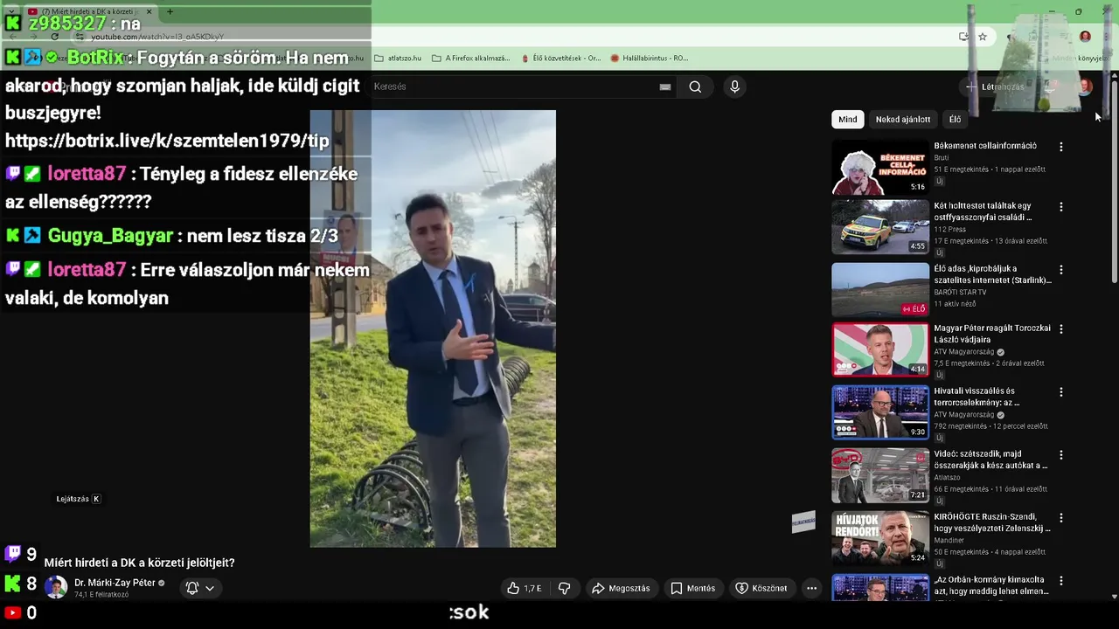
Task: Start voice search with the microphone icon
Action: [x=734, y=86]
